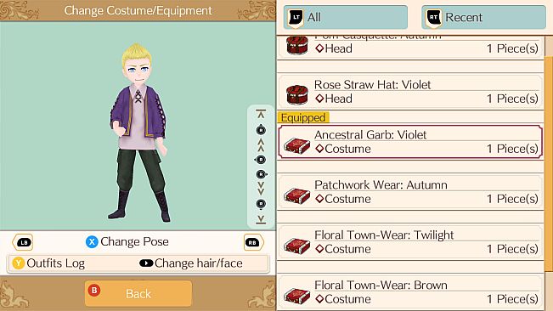The width and height of the screenshot is (553, 311).
Task: Jump to top of list arrow
Action: (x=261, y=114)
